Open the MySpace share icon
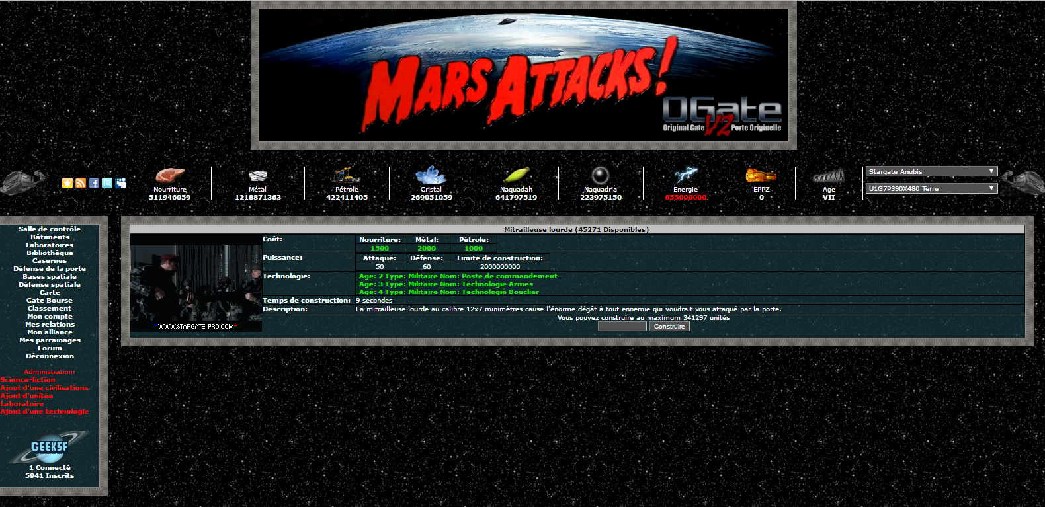Viewport: 1045px width, 507px height. tap(120, 183)
